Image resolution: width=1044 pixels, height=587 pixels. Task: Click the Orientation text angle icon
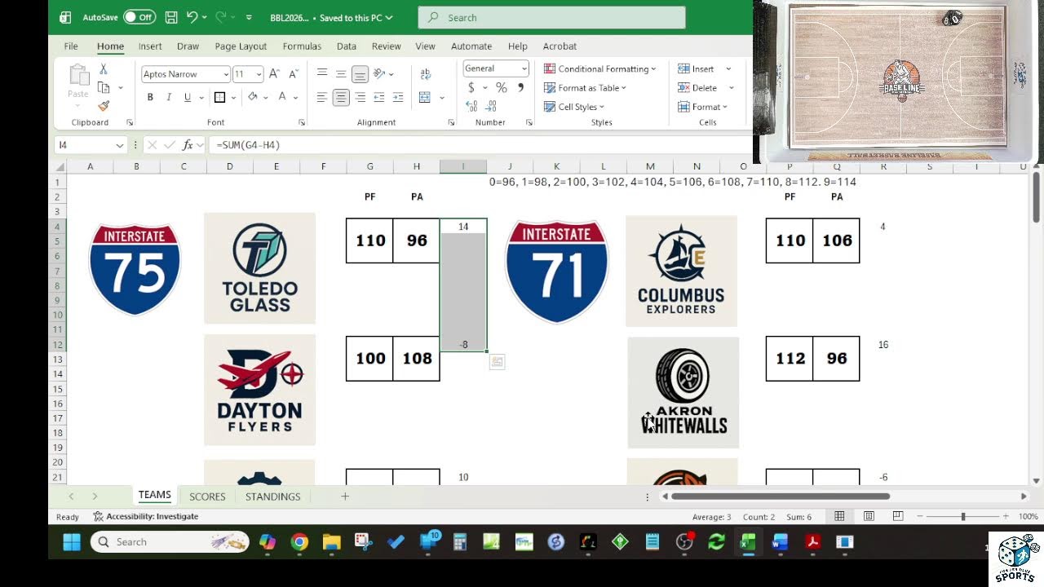tap(379, 74)
